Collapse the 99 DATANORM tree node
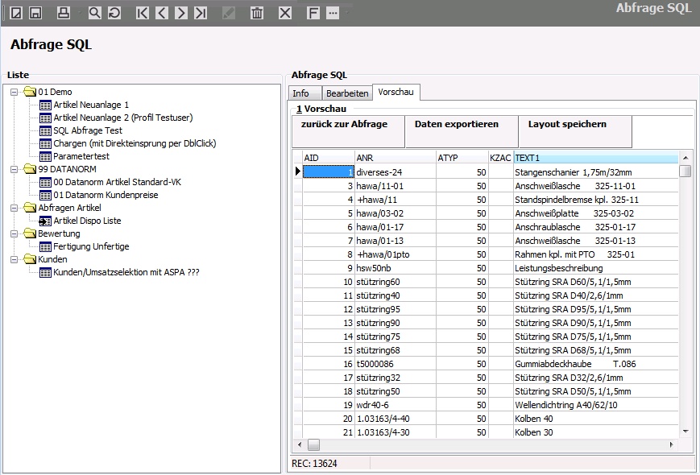Screen dimensions: 700x475 pos(14,169)
